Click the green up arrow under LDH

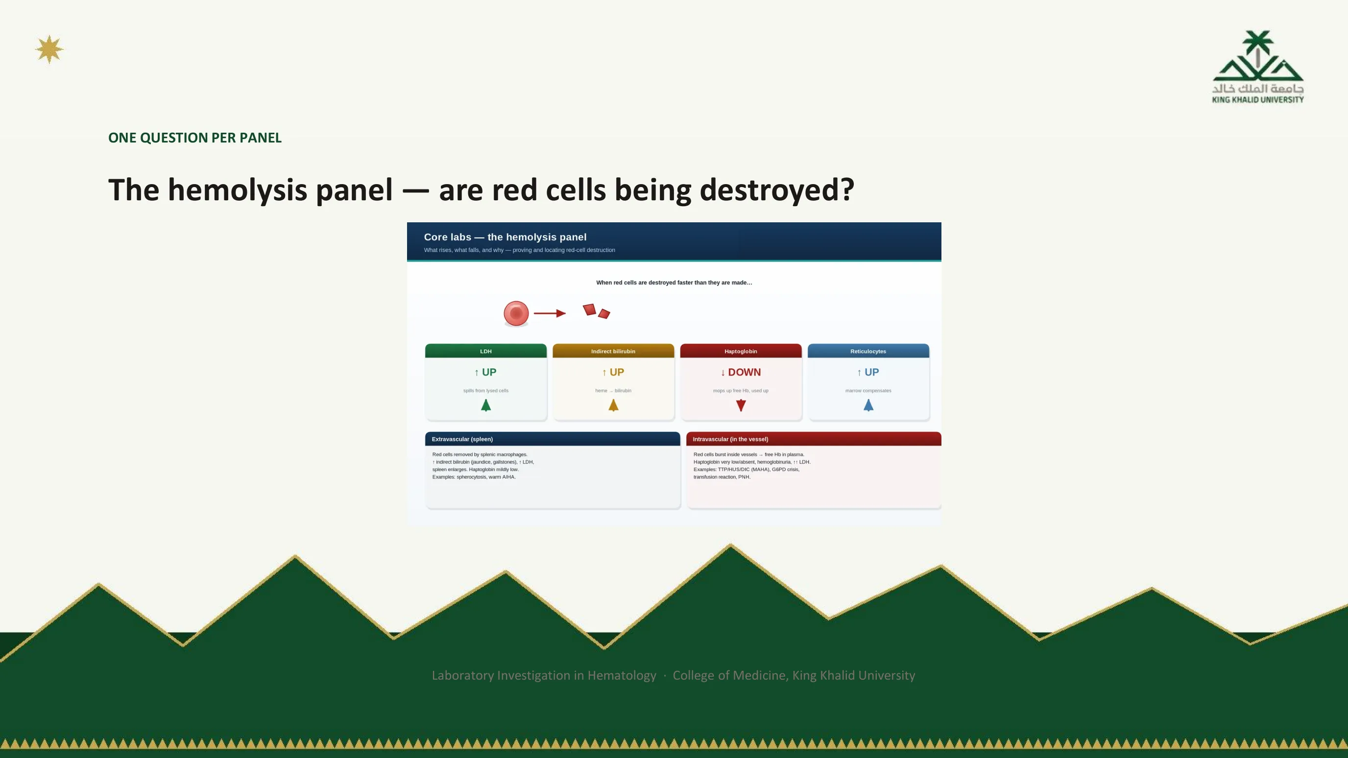pos(485,405)
